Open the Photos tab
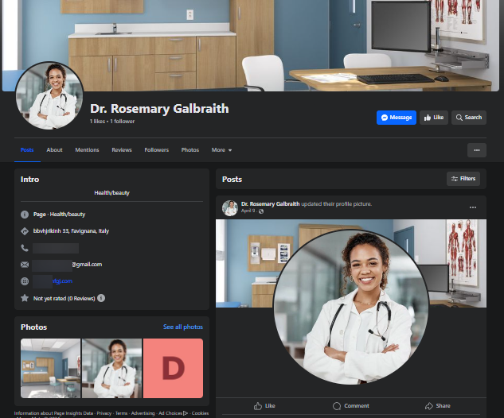This screenshot has height=418, width=504. pyautogui.click(x=190, y=150)
